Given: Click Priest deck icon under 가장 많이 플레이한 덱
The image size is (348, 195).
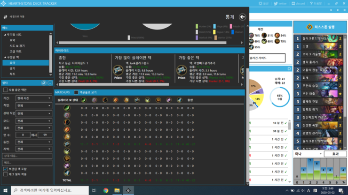Looking at the screenshot, I should click(x=118, y=70).
